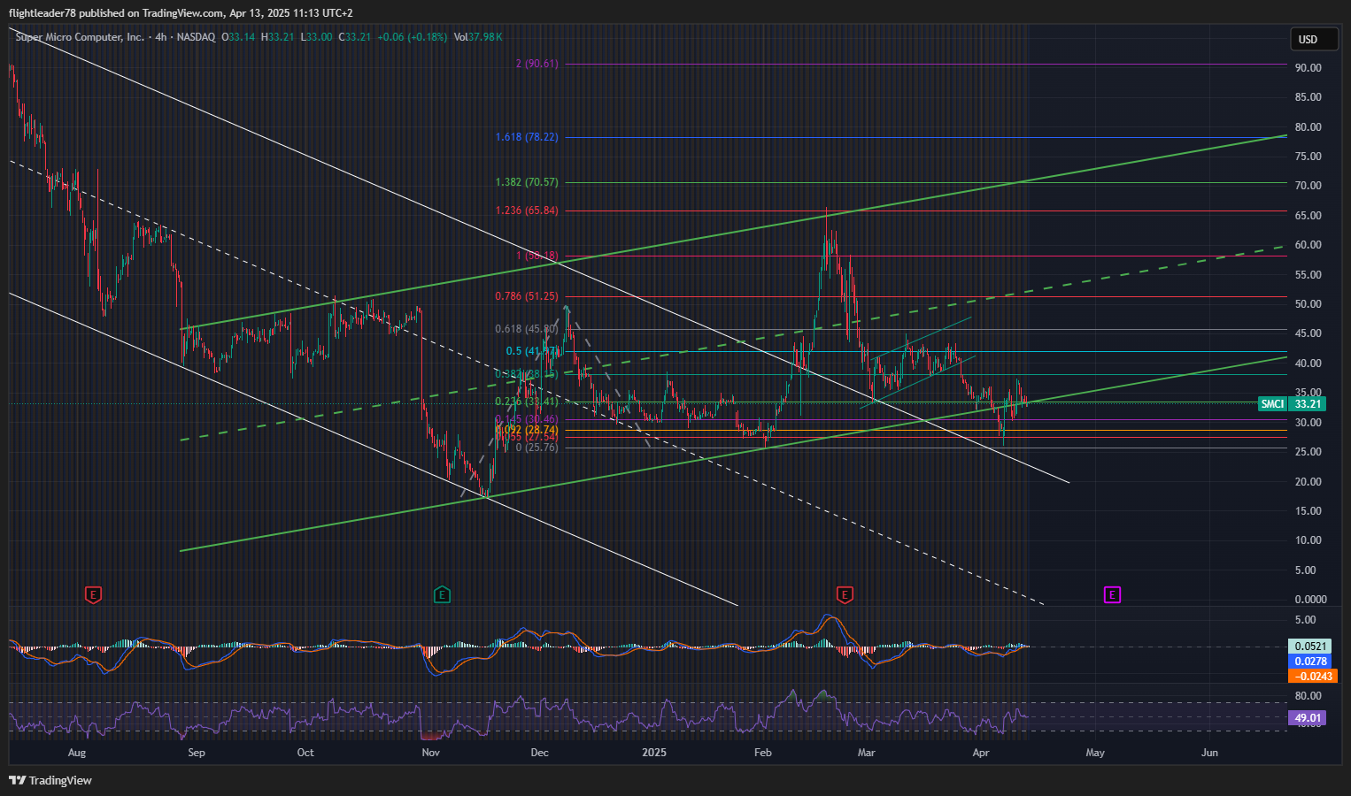Click the C33.21 close price readout
Viewport: 1351px width, 796px height.
[354, 37]
